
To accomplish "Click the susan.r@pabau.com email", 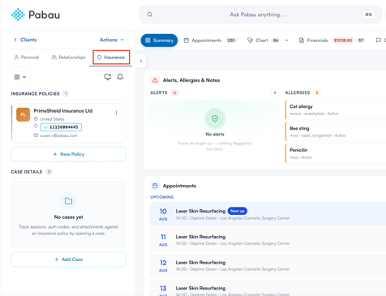I will tap(58, 135).
